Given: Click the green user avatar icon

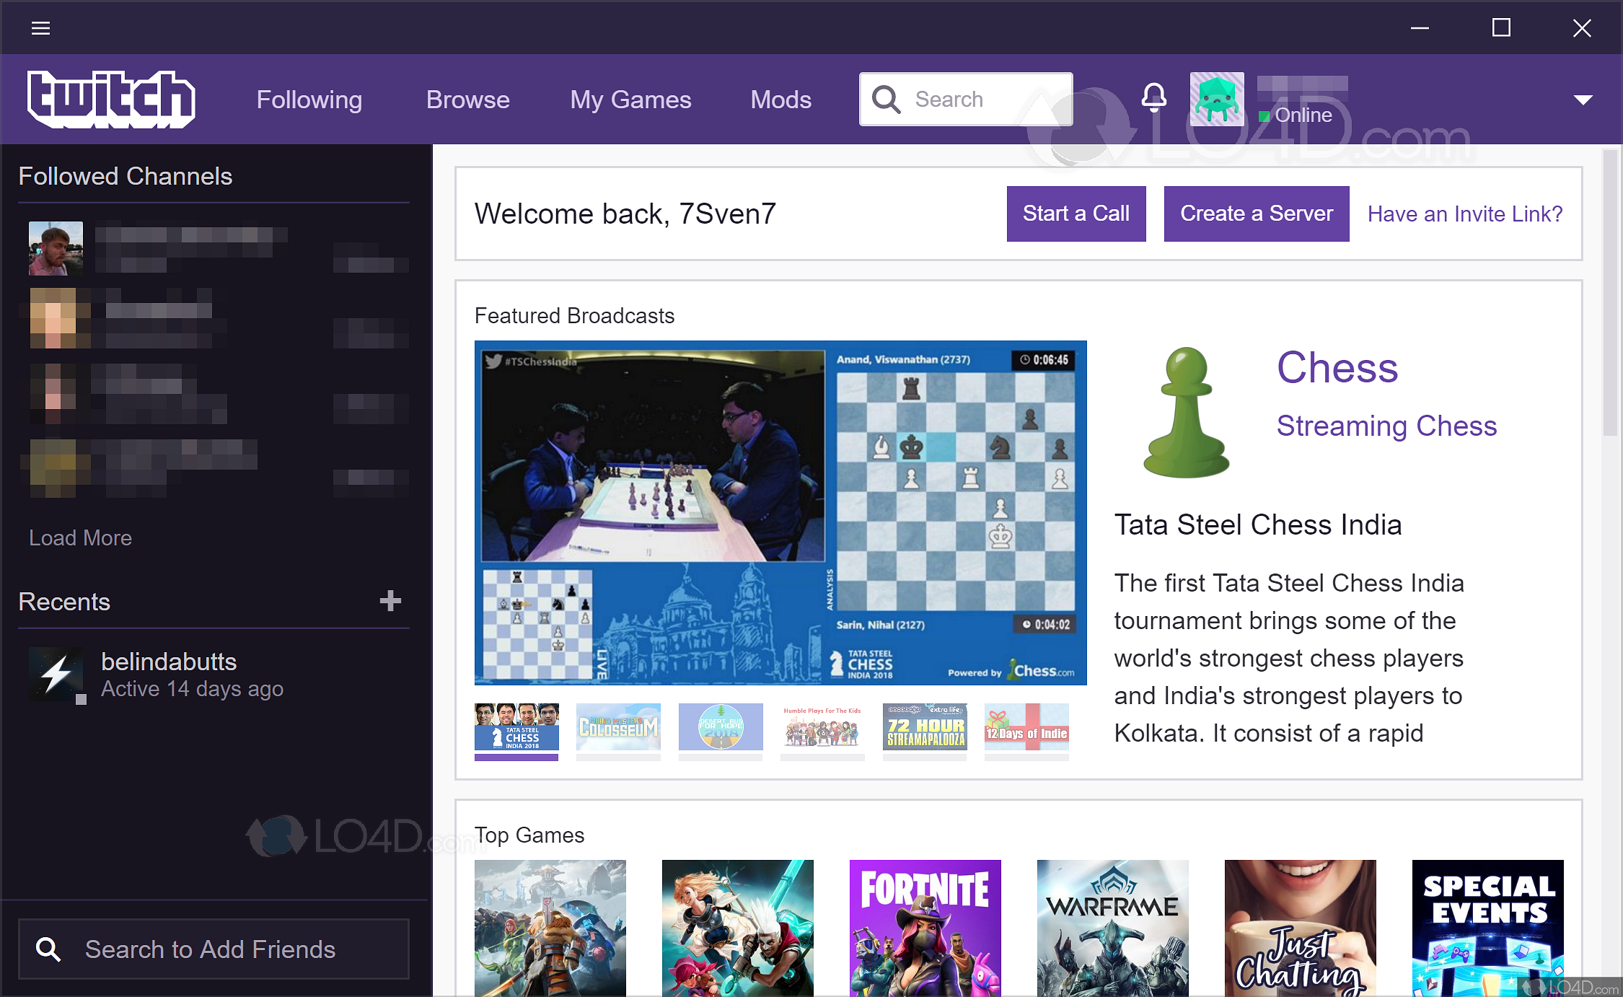Looking at the screenshot, I should click(x=1216, y=100).
